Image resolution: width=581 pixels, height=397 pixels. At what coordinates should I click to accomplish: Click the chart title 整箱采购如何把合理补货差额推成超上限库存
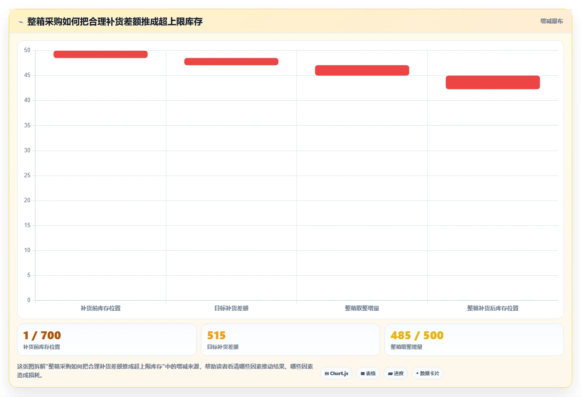115,22
